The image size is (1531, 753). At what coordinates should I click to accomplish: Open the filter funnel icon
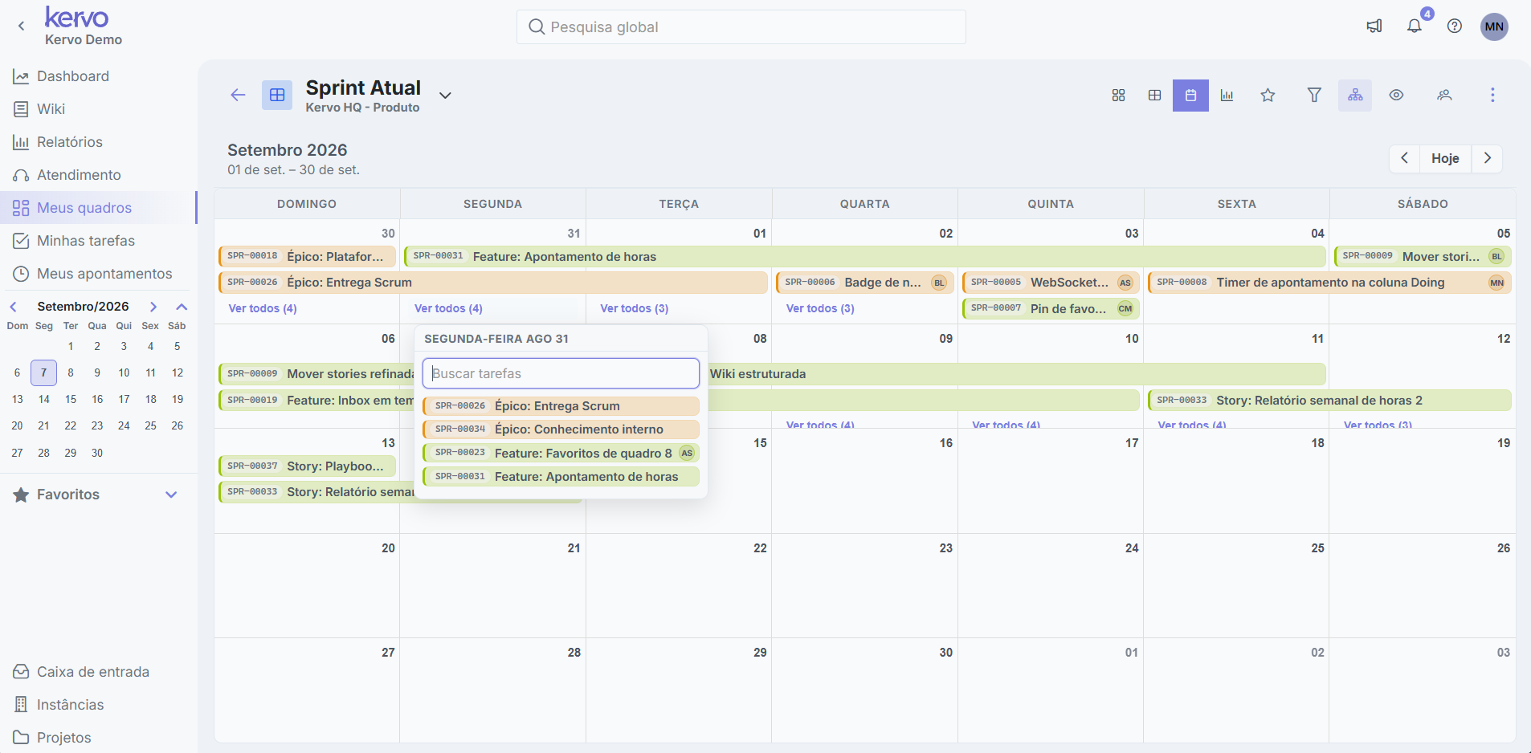point(1314,96)
